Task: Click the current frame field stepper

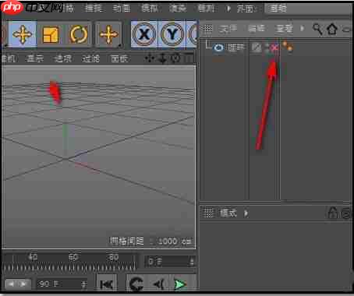Action: coord(192,262)
